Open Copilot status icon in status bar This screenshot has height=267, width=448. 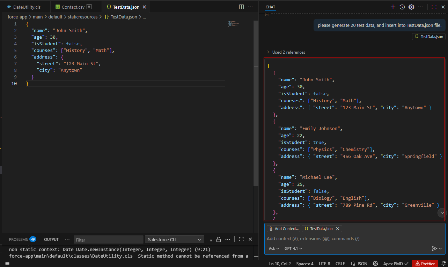point(375,264)
